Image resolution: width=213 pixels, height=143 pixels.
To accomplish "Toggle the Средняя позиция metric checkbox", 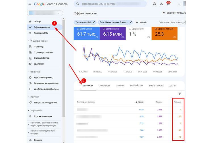I will coord(156,29).
